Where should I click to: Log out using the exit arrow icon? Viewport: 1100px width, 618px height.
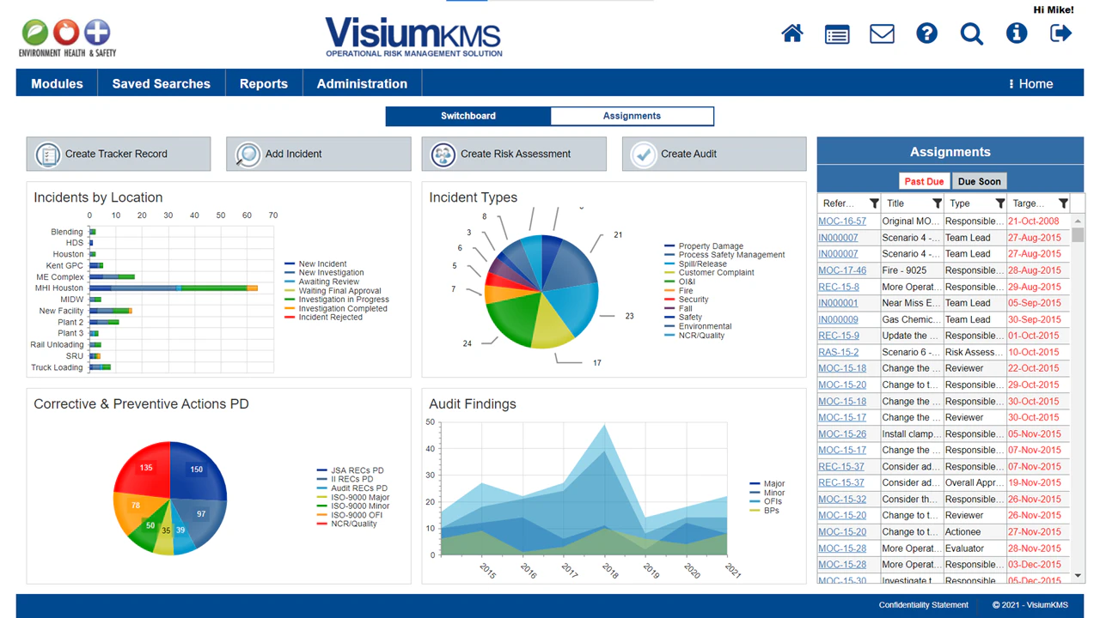pos(1060,33)
